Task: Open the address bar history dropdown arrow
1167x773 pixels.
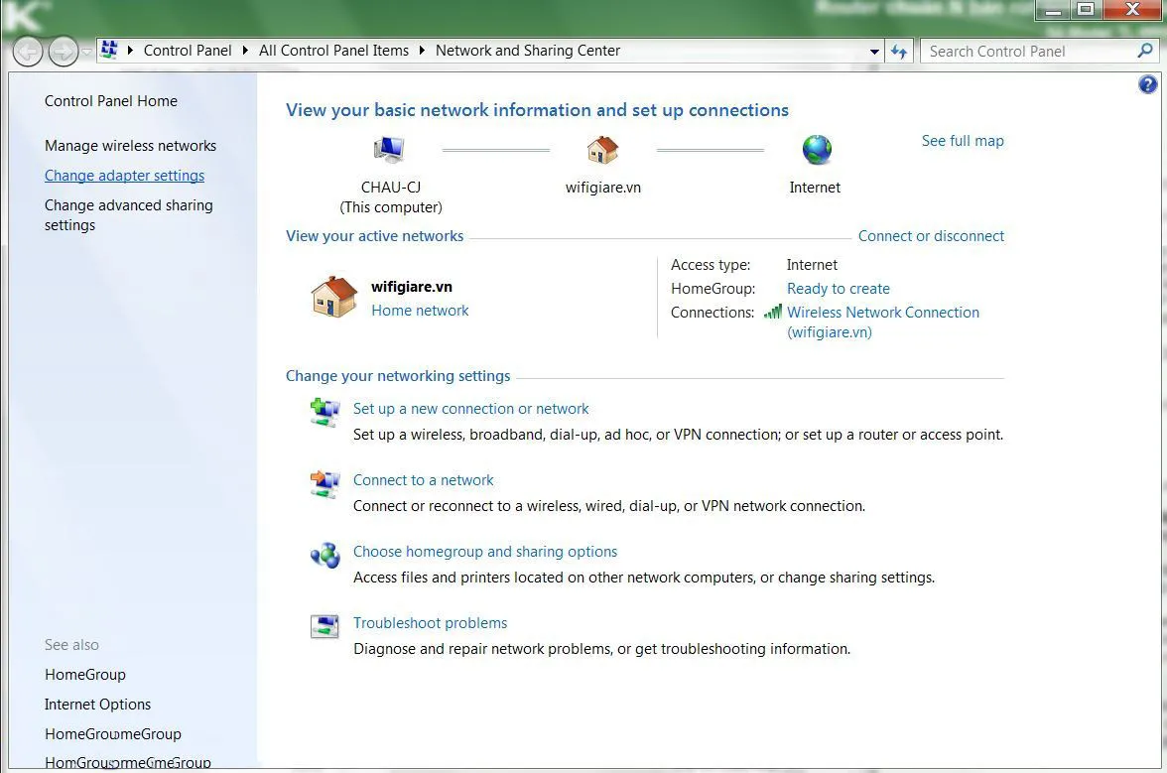Action: coord(874,52)
